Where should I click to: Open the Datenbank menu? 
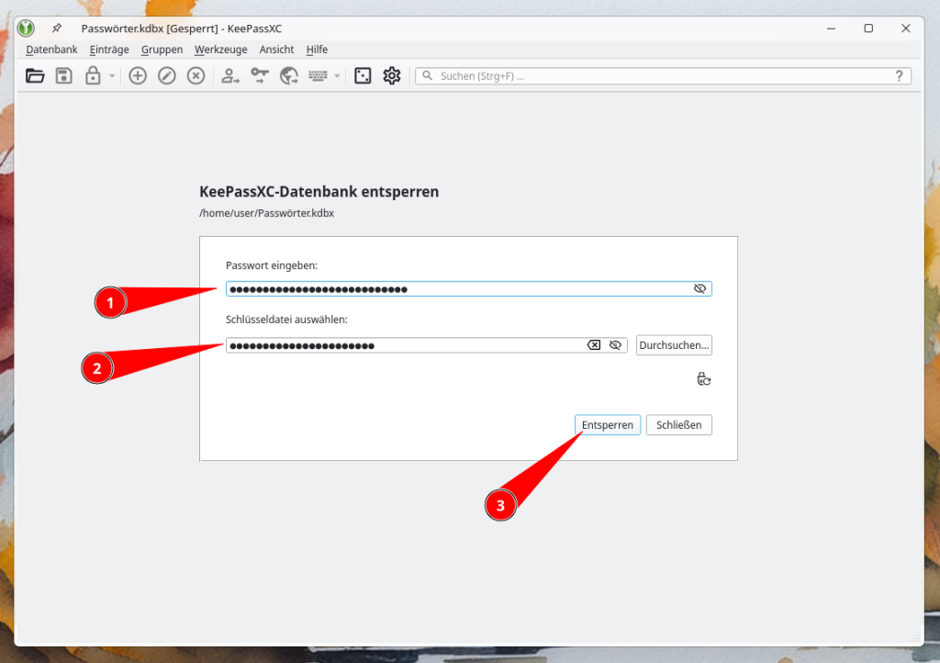coord(51,50)
